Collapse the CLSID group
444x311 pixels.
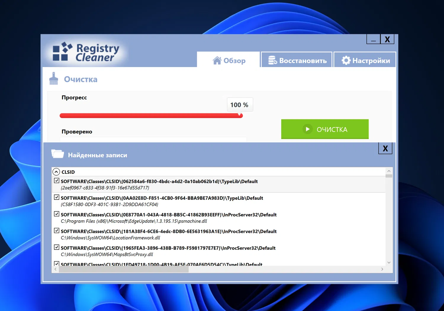[56, 172]
